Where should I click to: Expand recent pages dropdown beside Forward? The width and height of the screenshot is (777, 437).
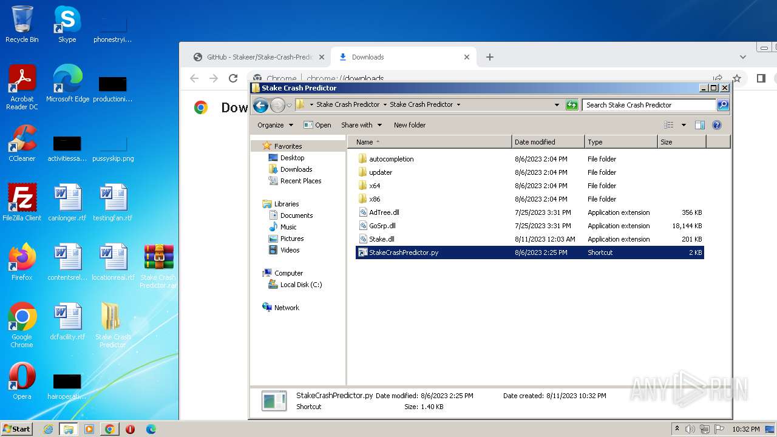(x=289, y=105)
